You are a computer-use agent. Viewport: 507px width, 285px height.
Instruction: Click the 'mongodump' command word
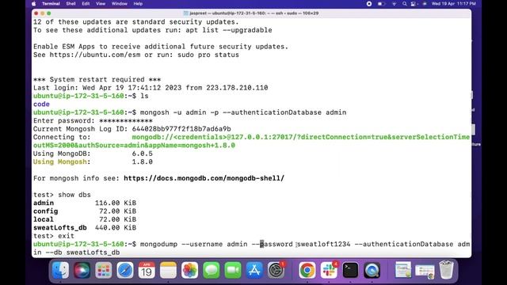click(x=158, y=244)
